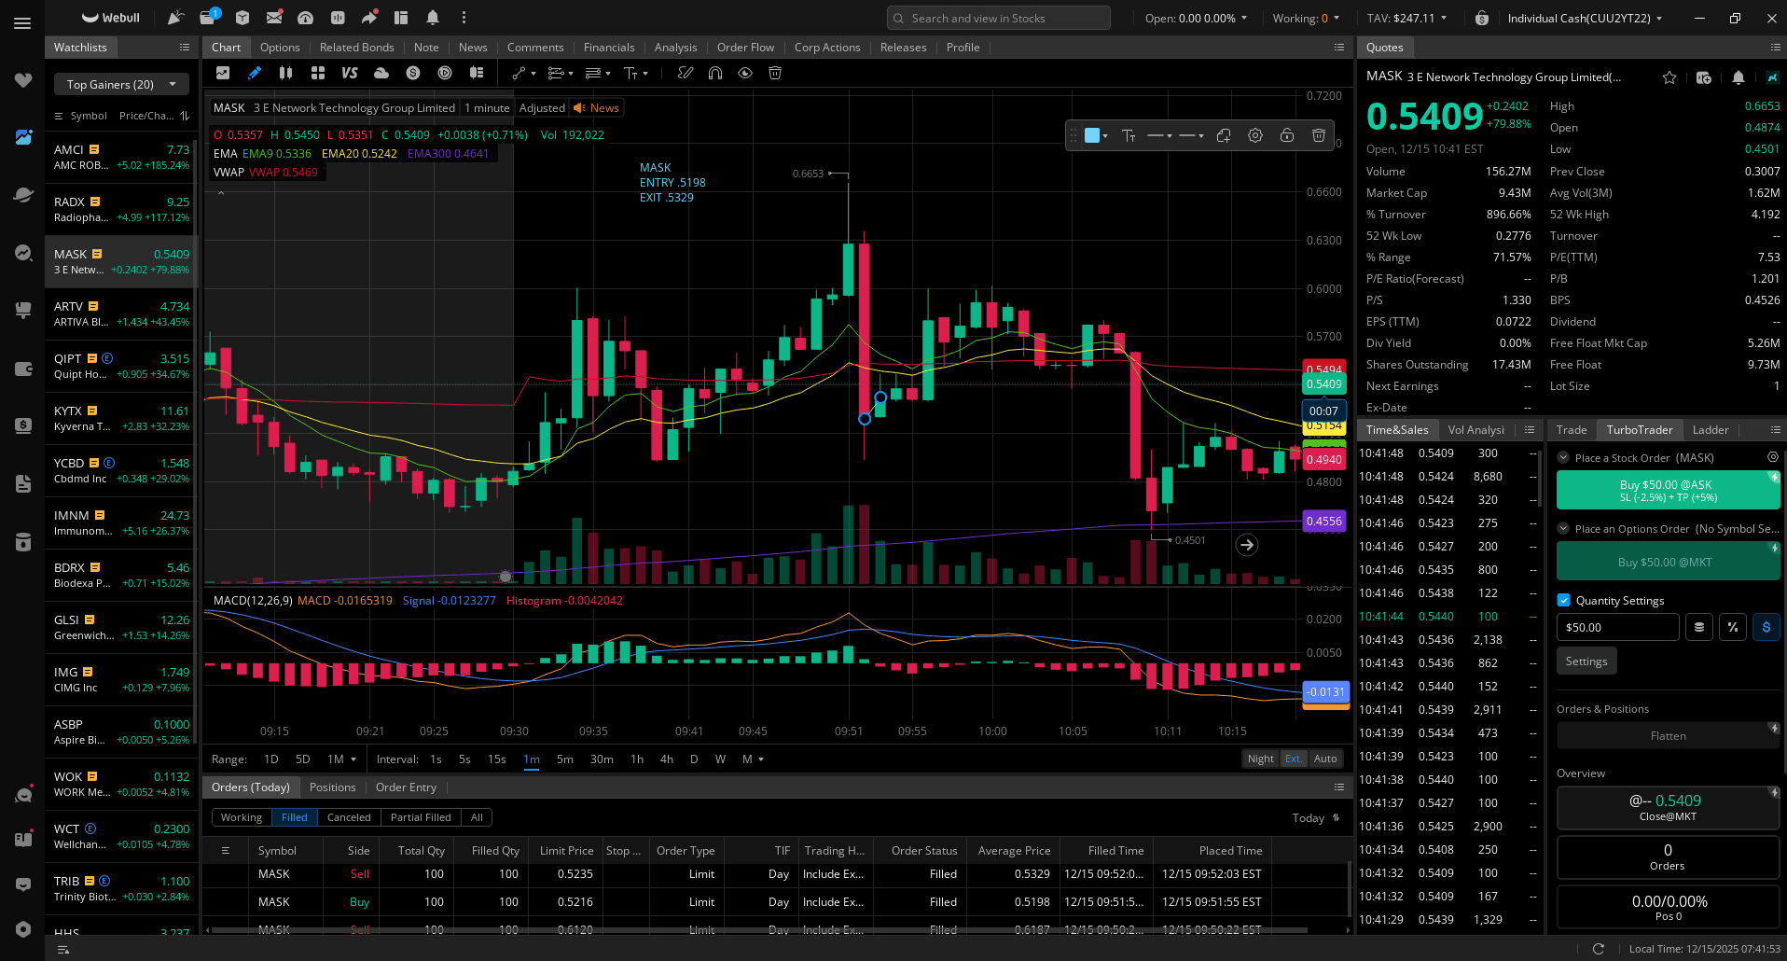The height and width of the screenshot is (961, 1787).
Task: Open the TAV balance dropdown
Action: pyautogui.click(x=1407, y=18)
